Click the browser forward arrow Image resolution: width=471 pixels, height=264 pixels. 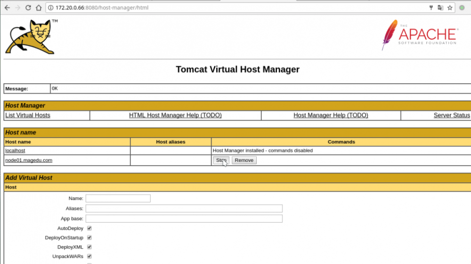pos(18,8)
